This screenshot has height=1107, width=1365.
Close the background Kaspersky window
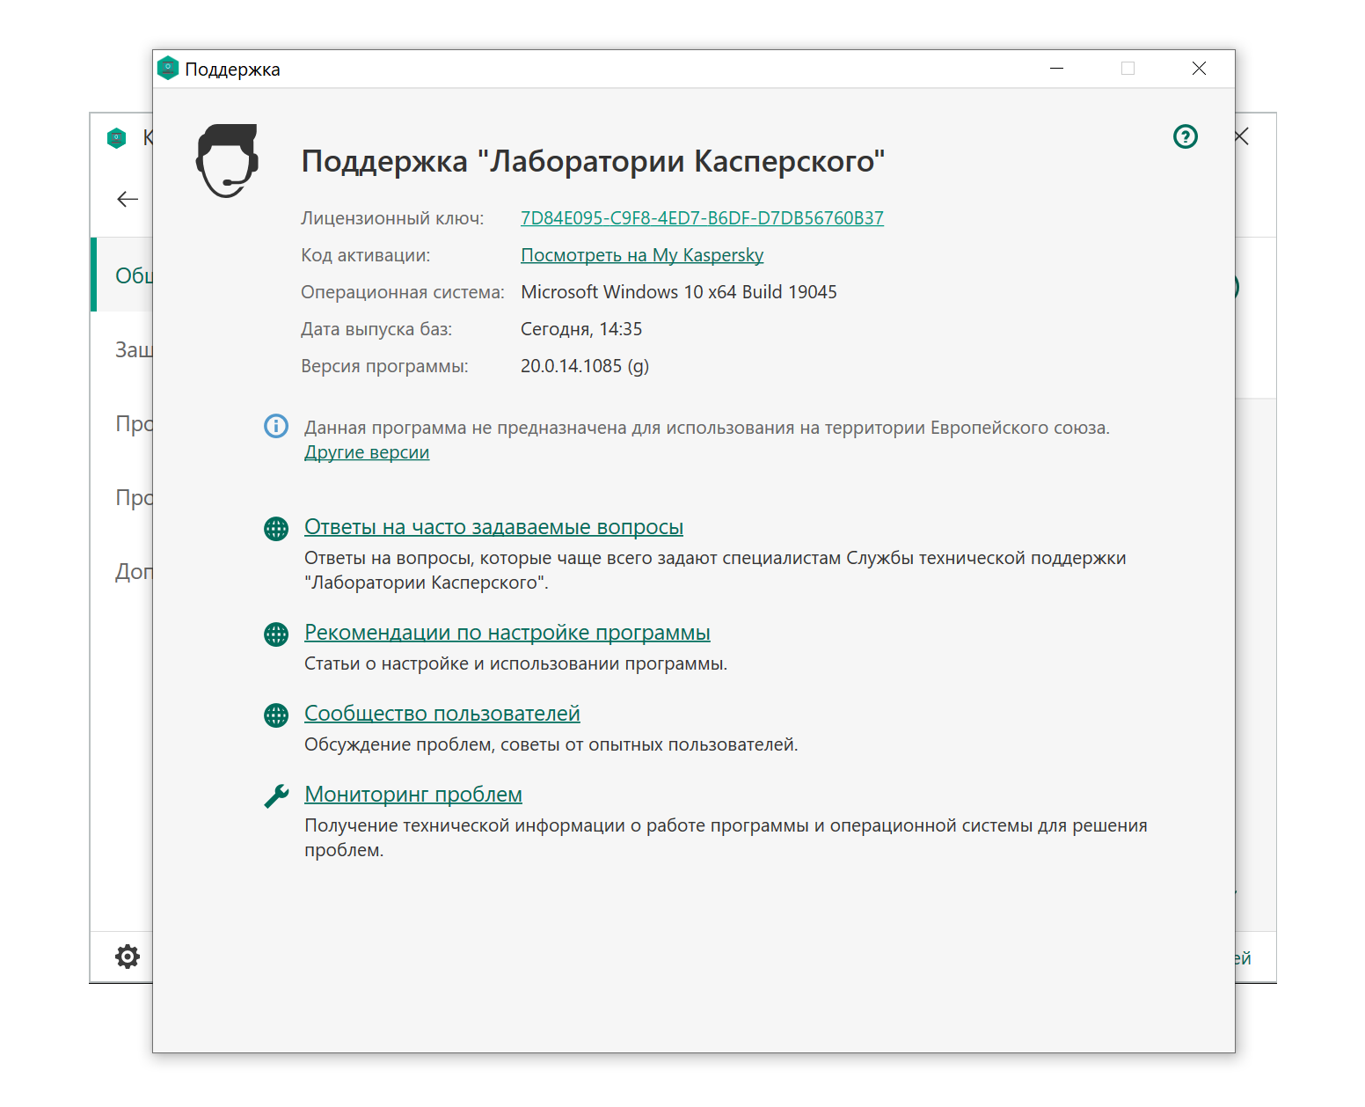click(x=1242, y=136)
